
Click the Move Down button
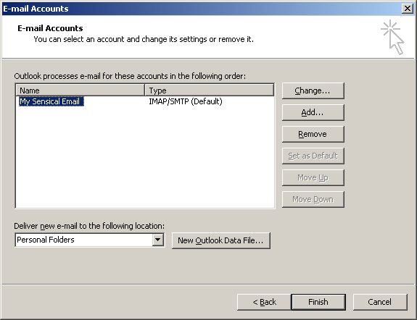tap(313, 199)
